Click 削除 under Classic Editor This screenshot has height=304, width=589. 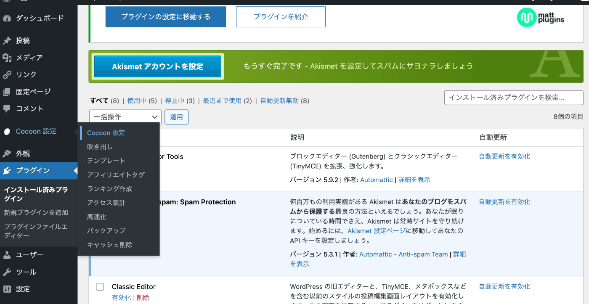[143, 298]
